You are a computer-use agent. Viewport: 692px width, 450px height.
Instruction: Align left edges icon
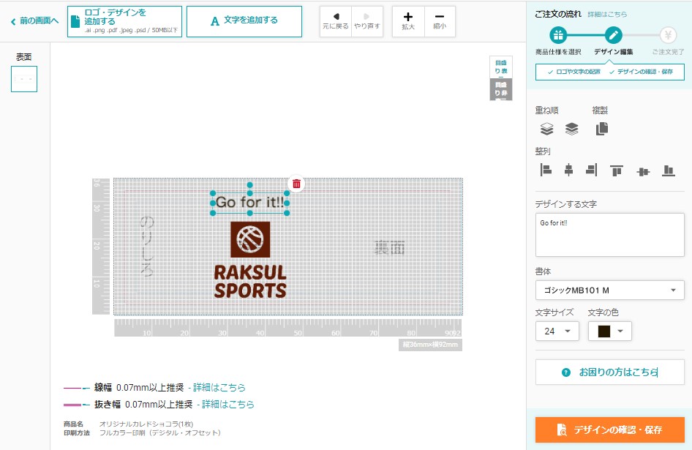pyautogui.click(x=546, y=170)
